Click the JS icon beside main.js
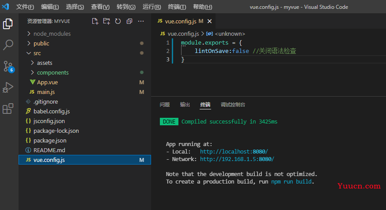 [32, 92]
